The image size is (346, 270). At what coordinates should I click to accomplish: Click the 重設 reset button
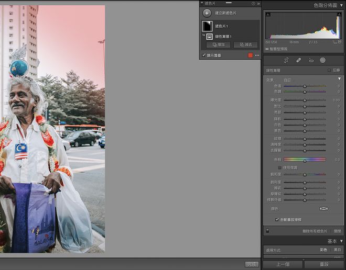pyautogui.click(x=324, y=264)
